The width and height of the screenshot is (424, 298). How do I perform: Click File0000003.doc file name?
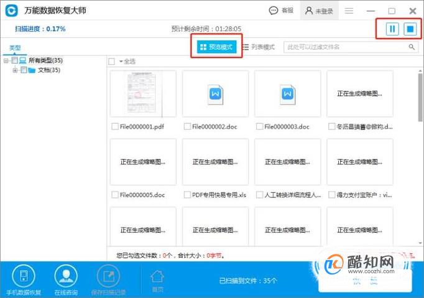[287, 126]
